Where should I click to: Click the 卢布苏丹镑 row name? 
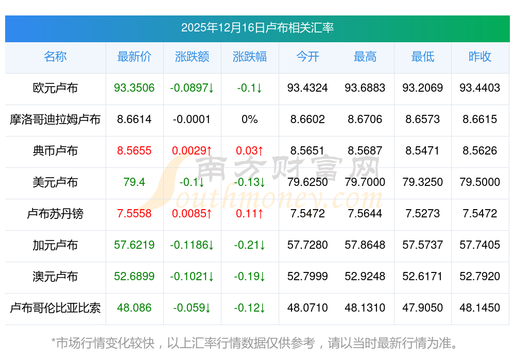click(x=55, y=214)
